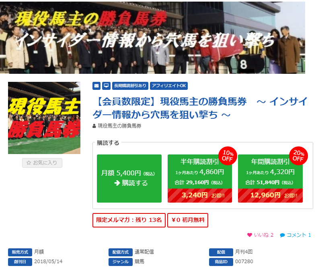This screenshot has height=270, width=316.
Task: Subscribe with the 月額 5,400円 button
Action: click(x=129, y=178)
